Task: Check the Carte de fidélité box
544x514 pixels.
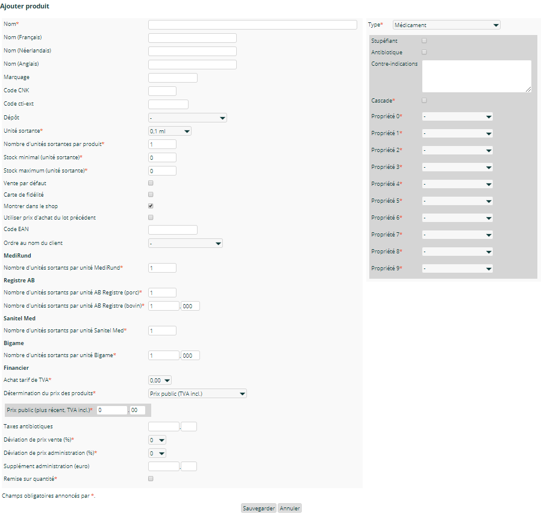Action: click(x=151, y=194)
